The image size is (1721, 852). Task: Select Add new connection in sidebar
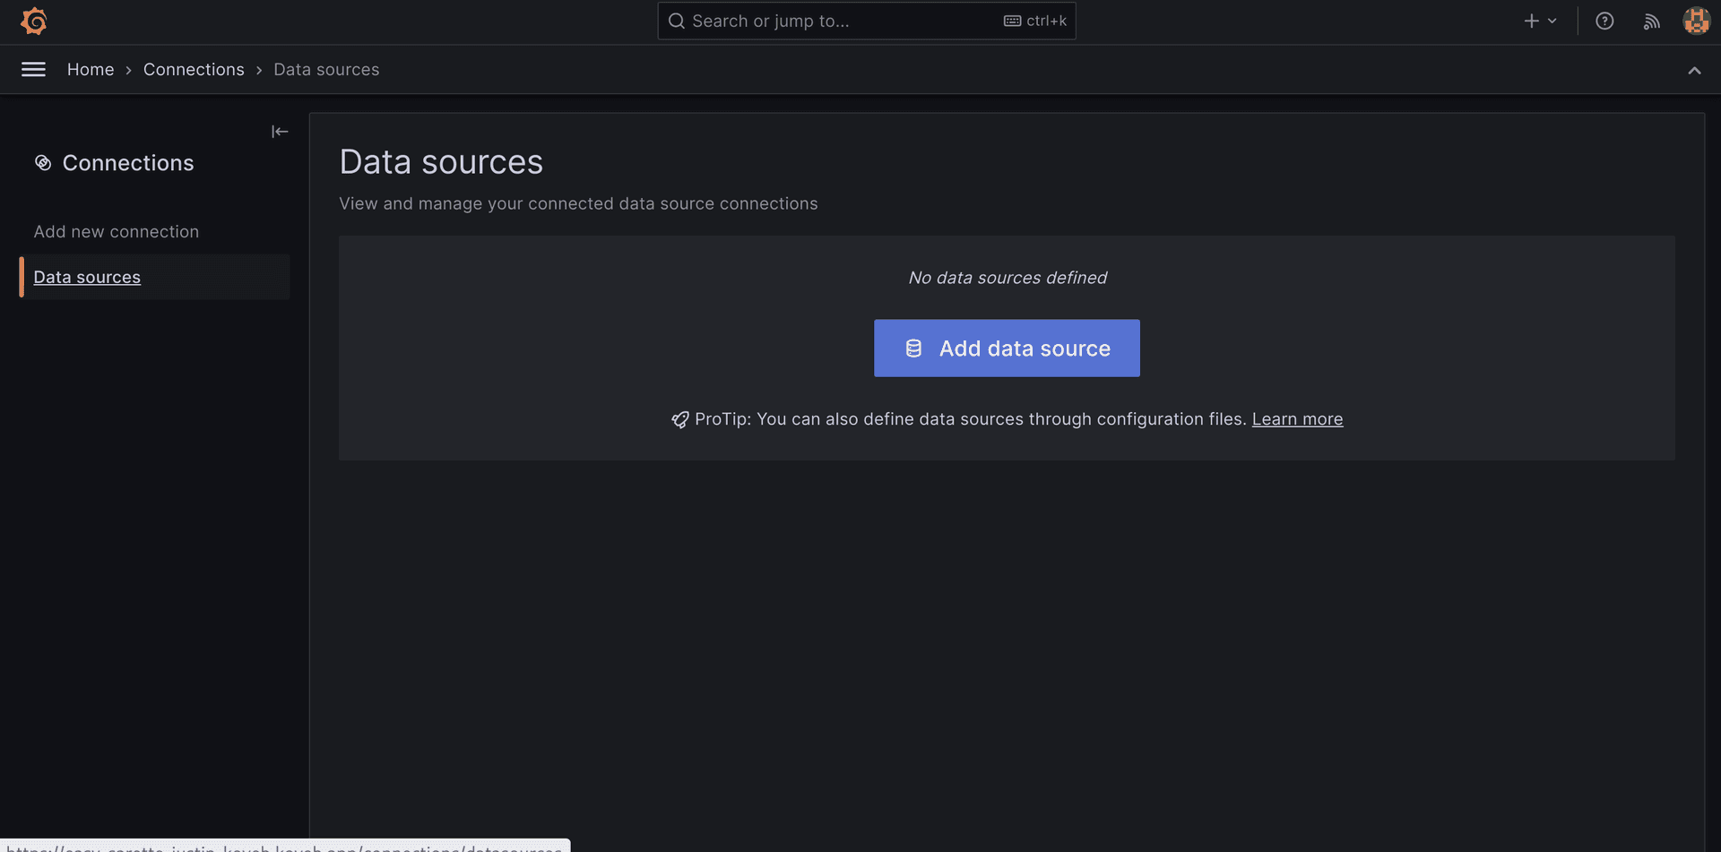tap(117, 231)
